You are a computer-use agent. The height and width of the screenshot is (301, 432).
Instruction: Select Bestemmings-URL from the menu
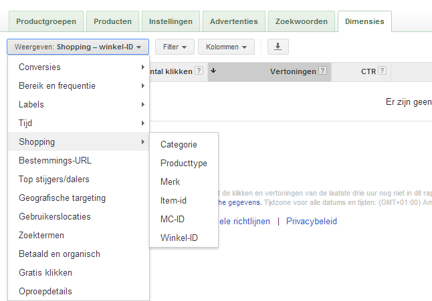point(78,161)
